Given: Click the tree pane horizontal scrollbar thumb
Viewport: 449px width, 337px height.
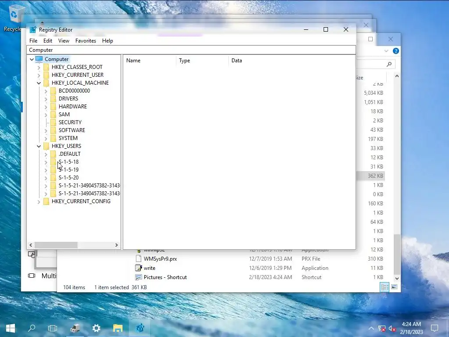Looking at the screenshot, I should (x=56, y=245).
